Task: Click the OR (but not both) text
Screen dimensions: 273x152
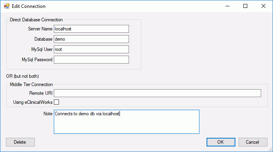Action: [23, 76]
